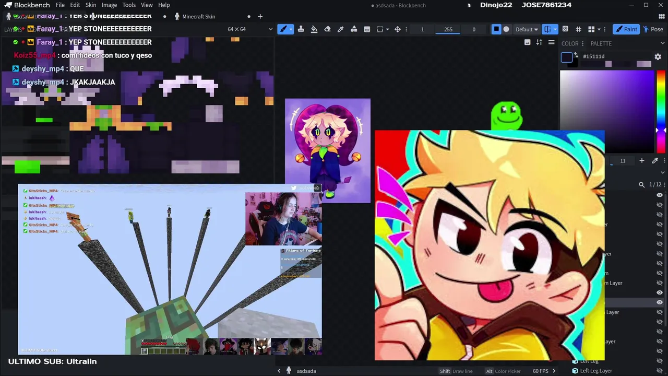Click the main color swatch
Screen dimensions: 668x376
point(566,57)
